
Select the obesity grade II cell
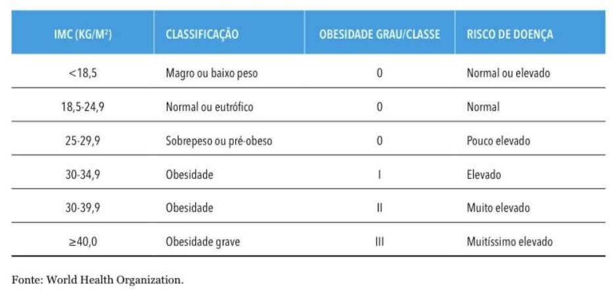point(379,208)
